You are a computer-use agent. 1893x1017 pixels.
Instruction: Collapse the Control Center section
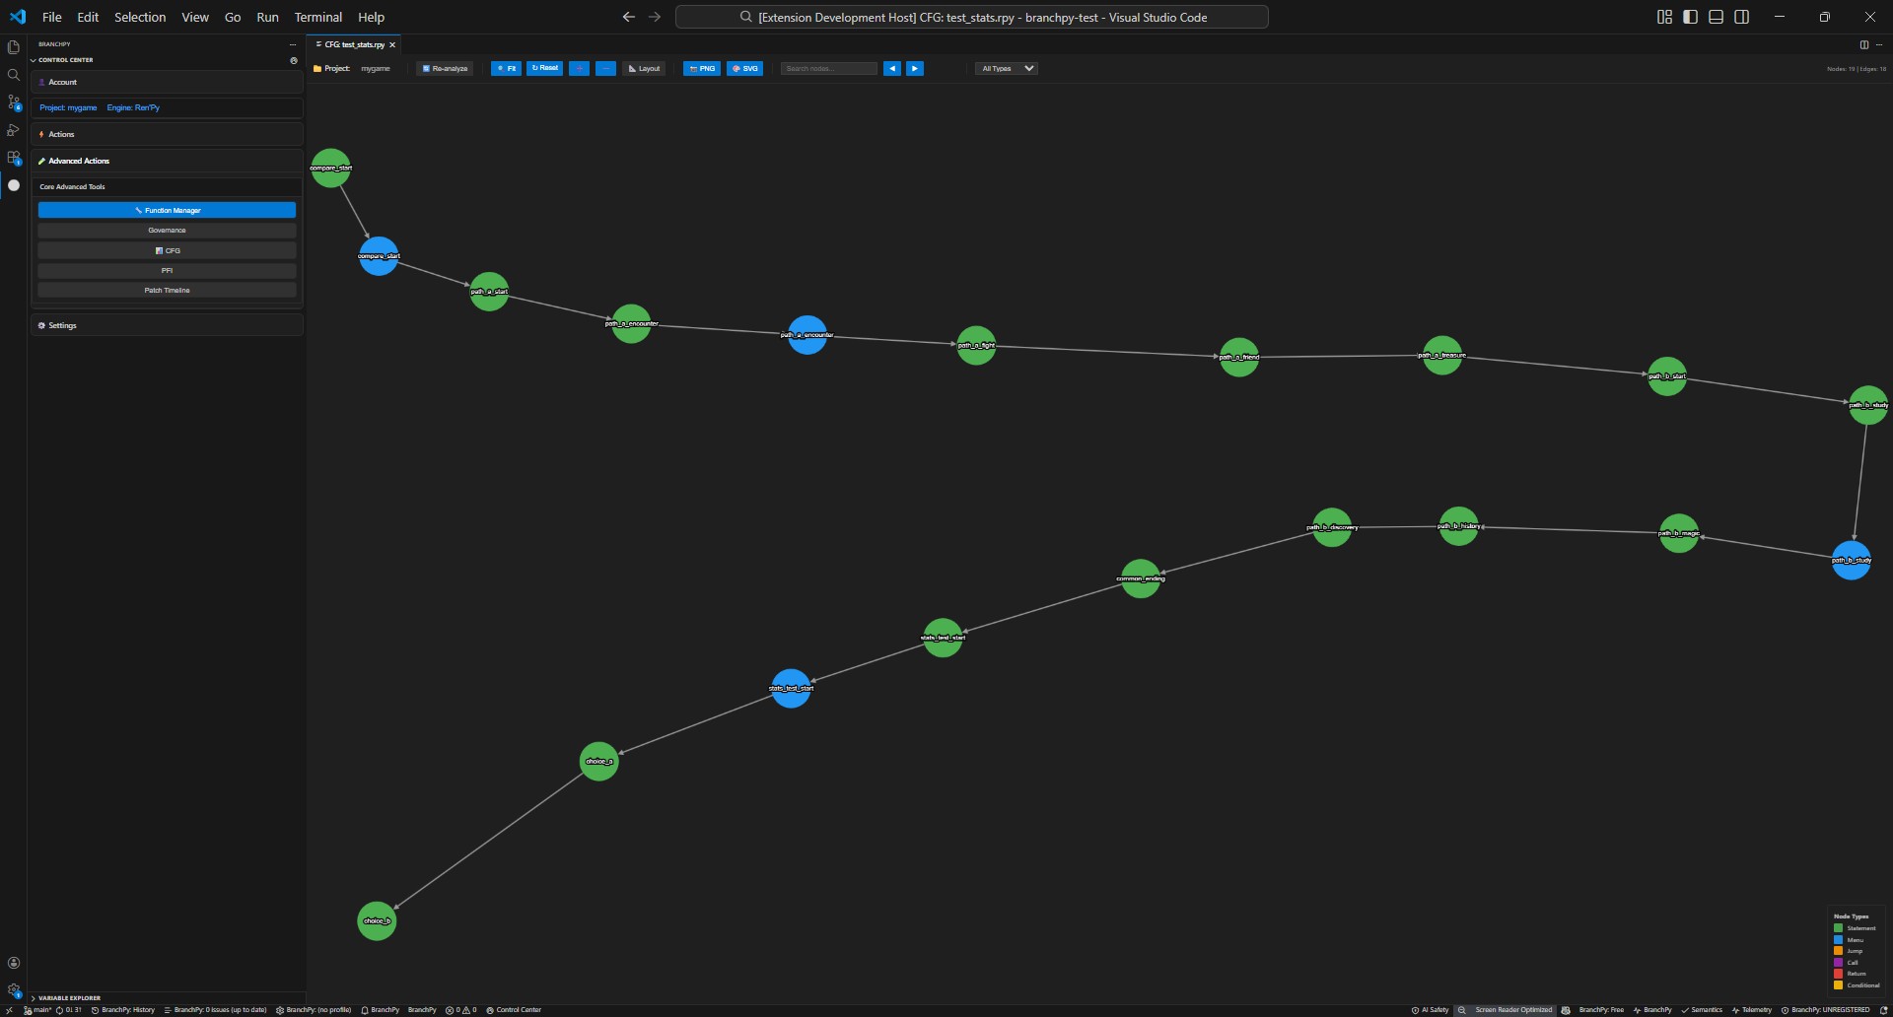tap(34, 60)
